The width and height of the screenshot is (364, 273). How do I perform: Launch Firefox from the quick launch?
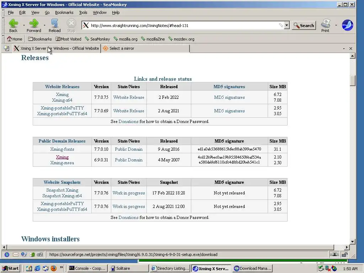pyautogui.click(x=54, y=268)
